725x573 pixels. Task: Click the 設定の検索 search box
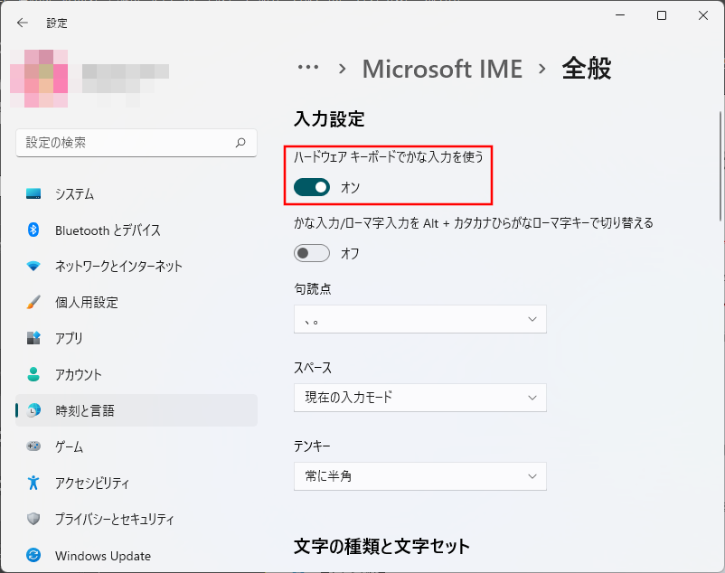coord(127,143)
